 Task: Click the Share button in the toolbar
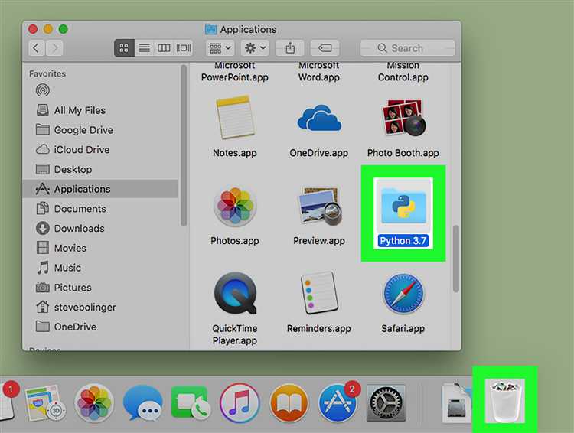[290, 48]
